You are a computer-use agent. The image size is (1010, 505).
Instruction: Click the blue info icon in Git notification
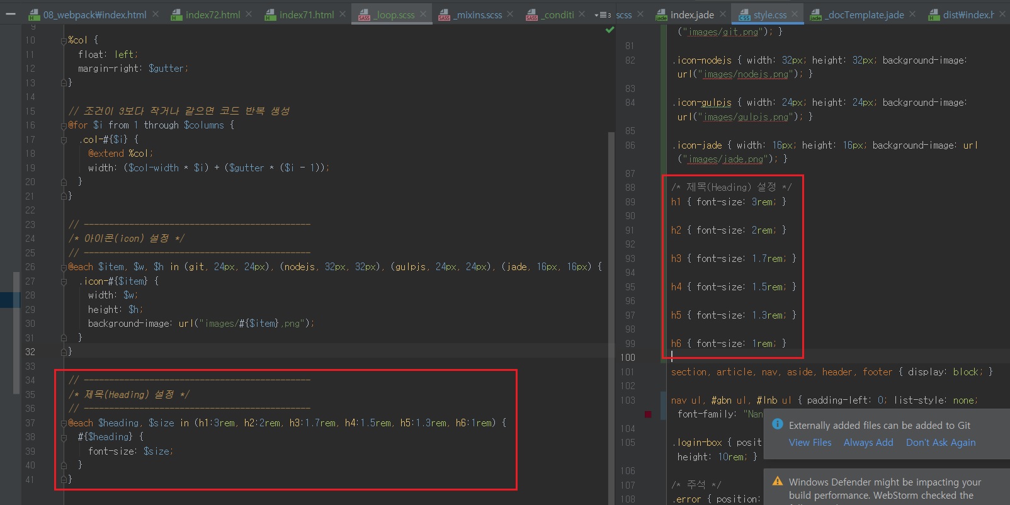tap(778, 424)
